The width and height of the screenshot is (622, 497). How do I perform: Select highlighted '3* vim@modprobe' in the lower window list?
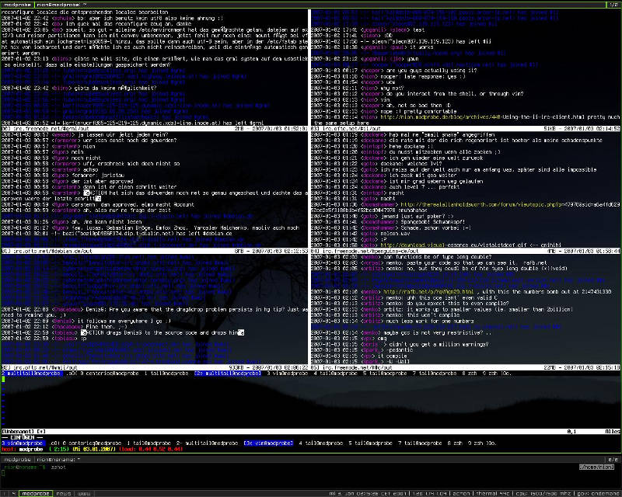pos(268,443)
